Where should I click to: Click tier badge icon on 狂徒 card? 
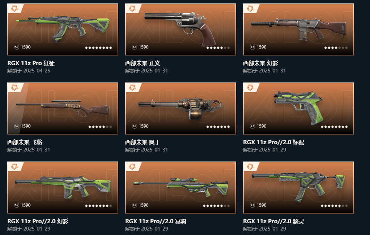pos(15,9)
